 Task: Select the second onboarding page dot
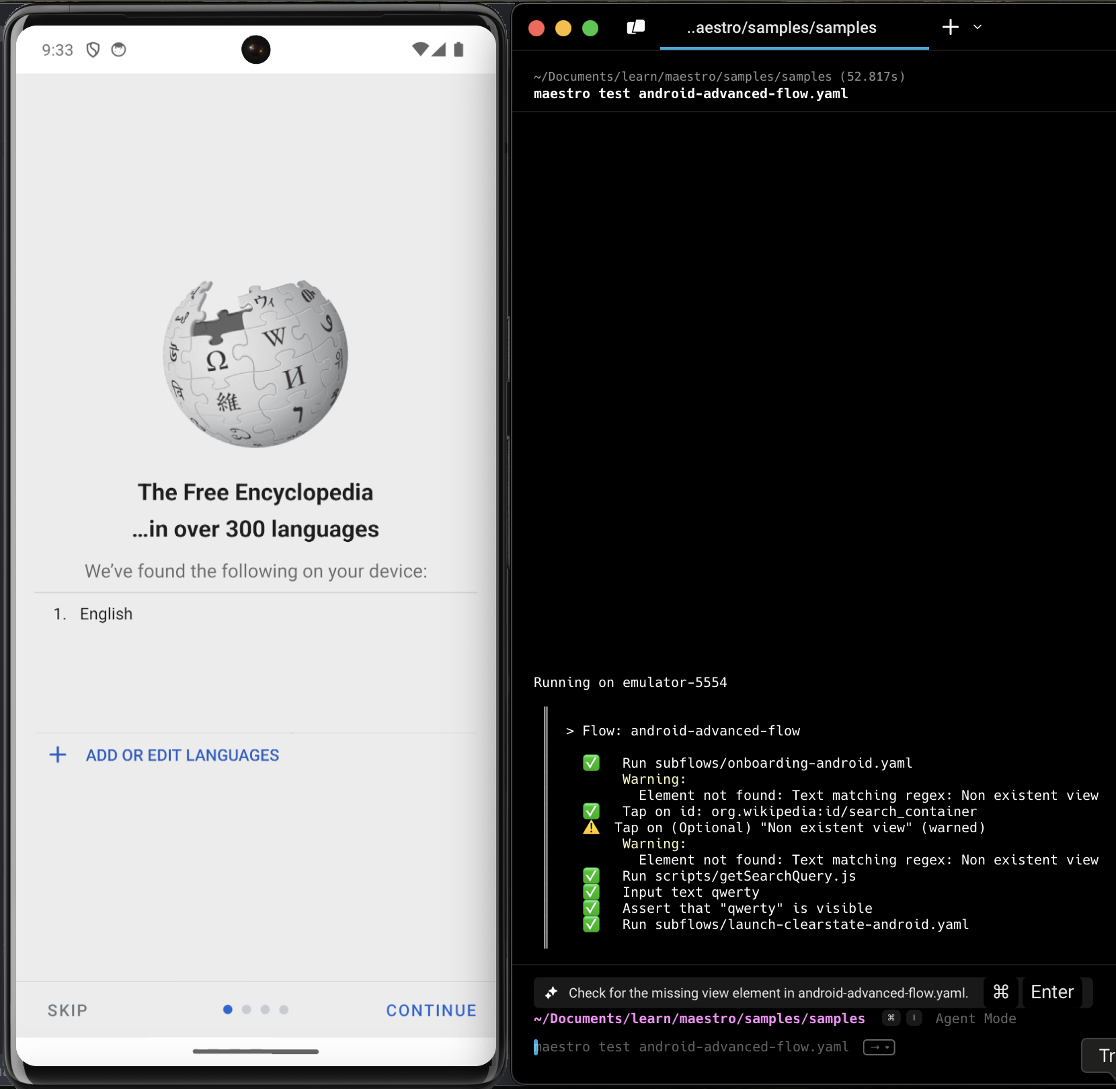[x=247, y=1009]
